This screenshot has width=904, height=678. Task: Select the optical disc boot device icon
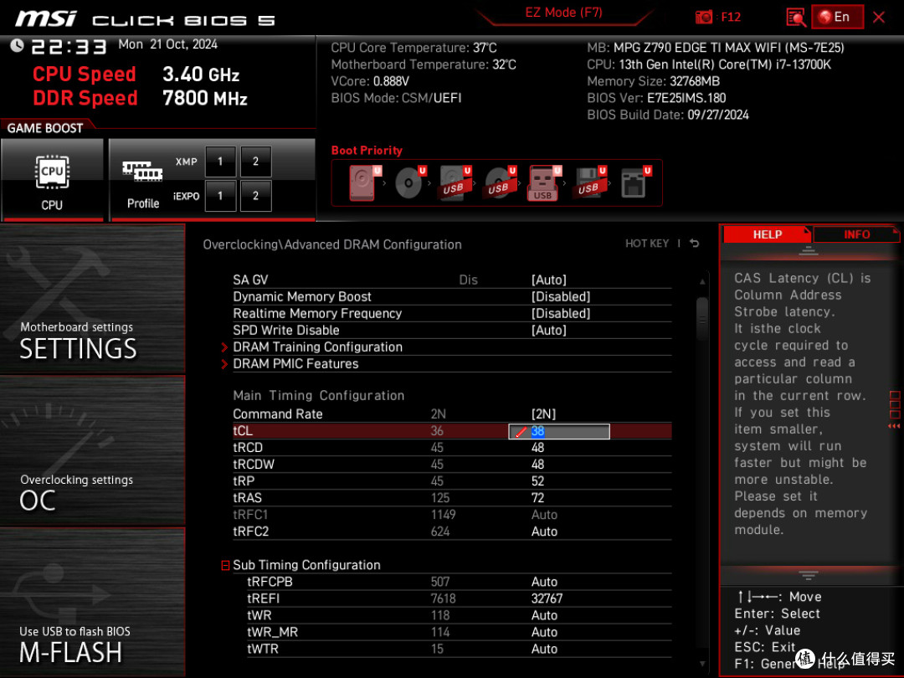coord(409,182)
